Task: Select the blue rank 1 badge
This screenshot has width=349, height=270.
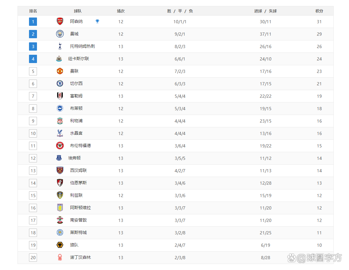Action: 33,22
